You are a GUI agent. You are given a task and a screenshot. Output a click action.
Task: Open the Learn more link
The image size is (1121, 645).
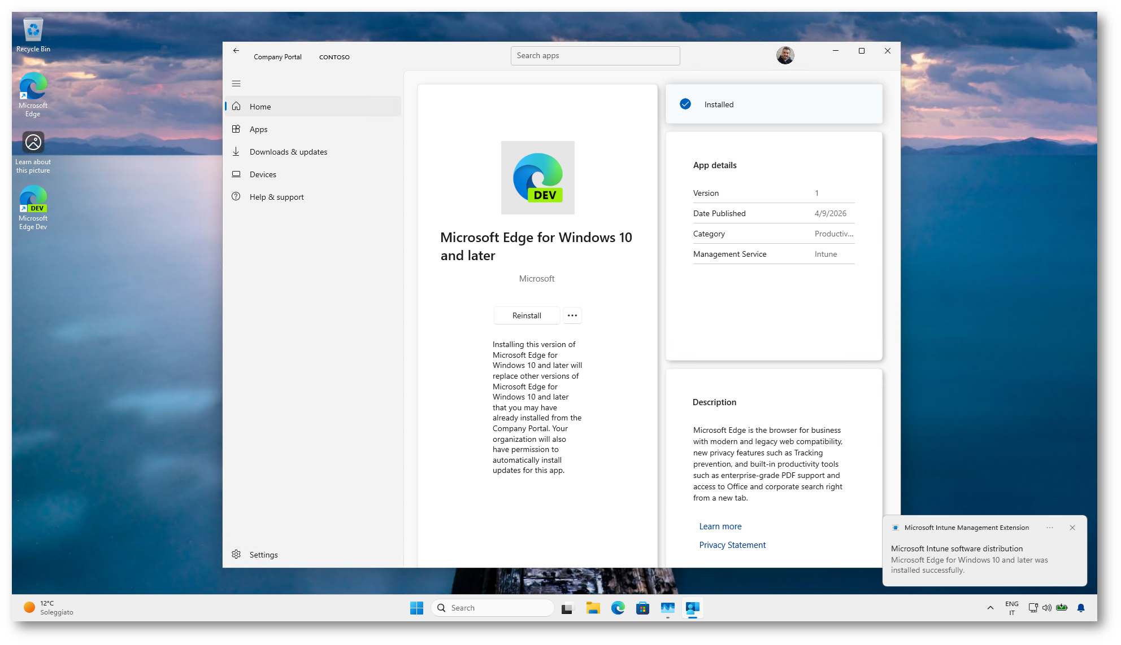click(720, 526)
